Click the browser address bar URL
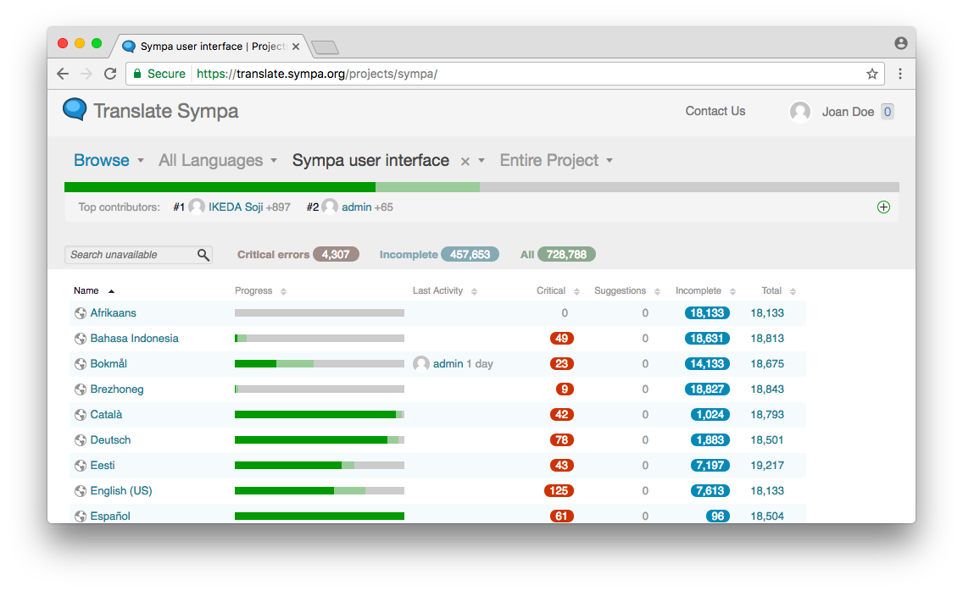Image resolution: width=963 pixels, height=591 pixels. click(x=317, y=74)
